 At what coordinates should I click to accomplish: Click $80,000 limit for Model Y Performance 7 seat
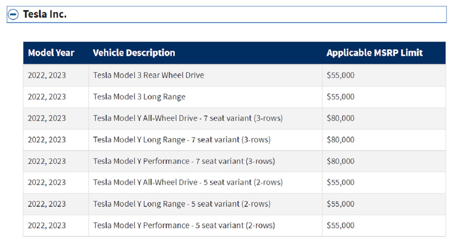[341, 161]
